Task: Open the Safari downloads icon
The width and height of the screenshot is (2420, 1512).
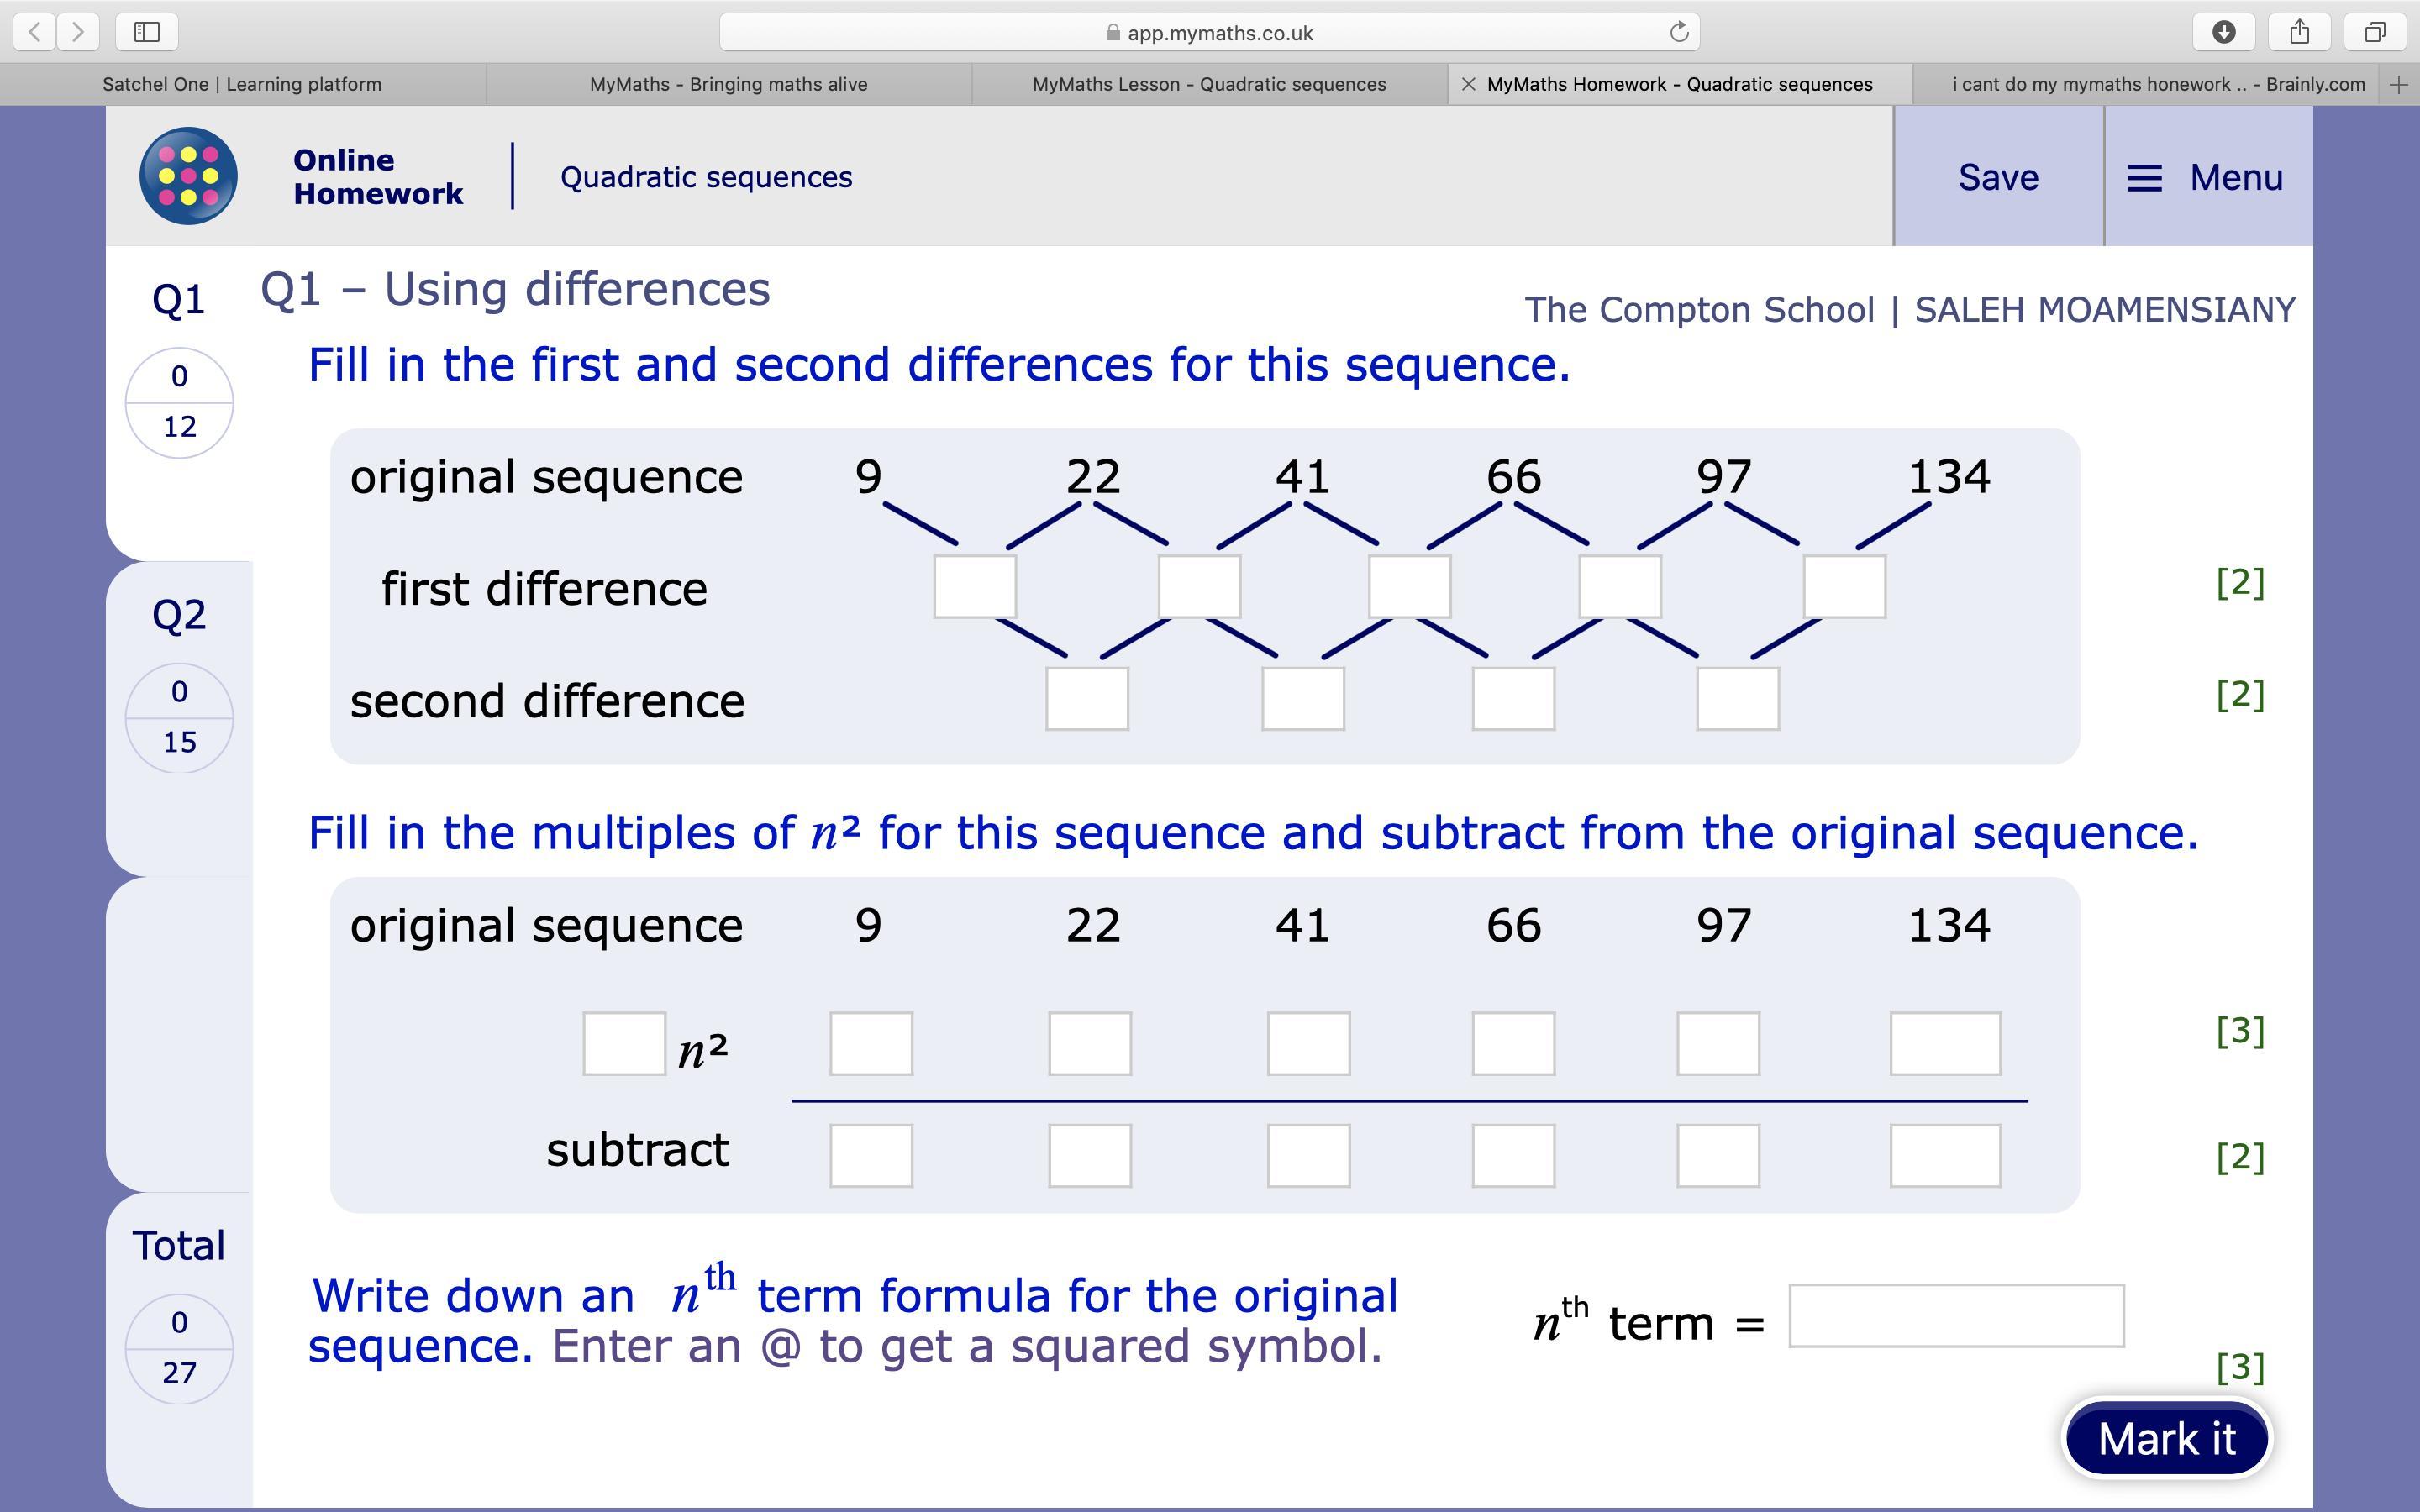Action: pos(2223,32)
